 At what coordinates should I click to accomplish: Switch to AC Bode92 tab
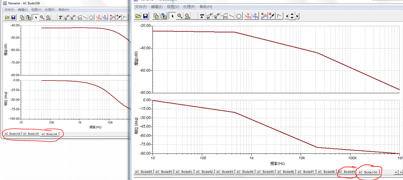[x=205, y=172]
